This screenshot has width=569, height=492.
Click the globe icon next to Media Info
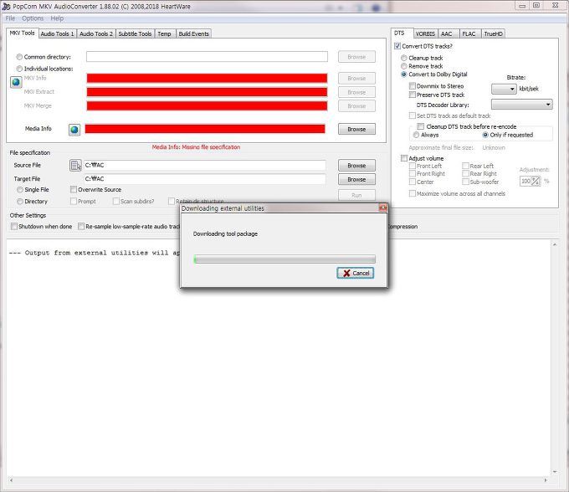coord(74,130)
